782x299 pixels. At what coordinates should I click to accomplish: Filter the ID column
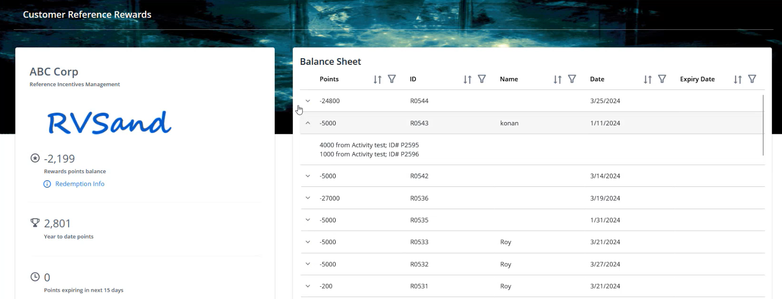482,79
